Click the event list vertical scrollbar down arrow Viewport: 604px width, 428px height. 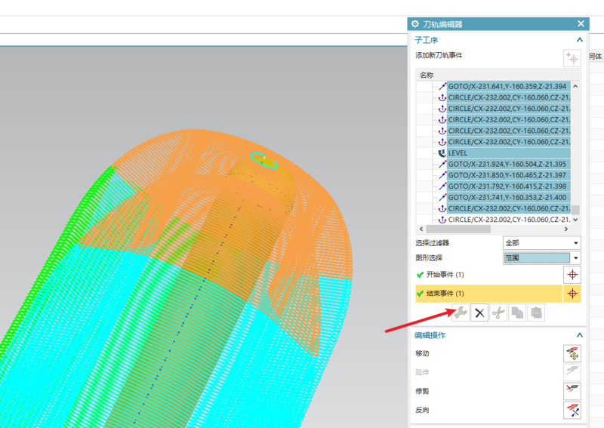pos(575,220)
